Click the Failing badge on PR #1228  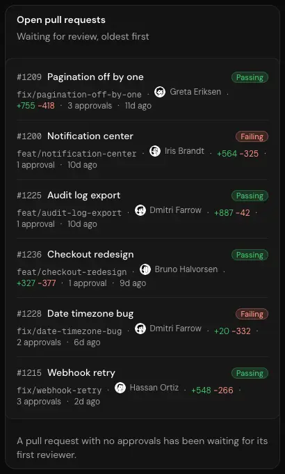pos(252,314)
